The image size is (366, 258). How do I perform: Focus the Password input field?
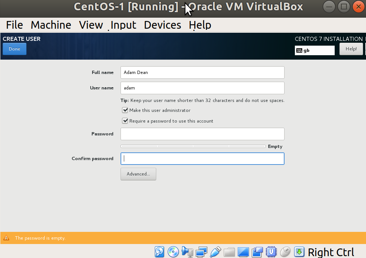pyautogui.click(x=202, y=134)
